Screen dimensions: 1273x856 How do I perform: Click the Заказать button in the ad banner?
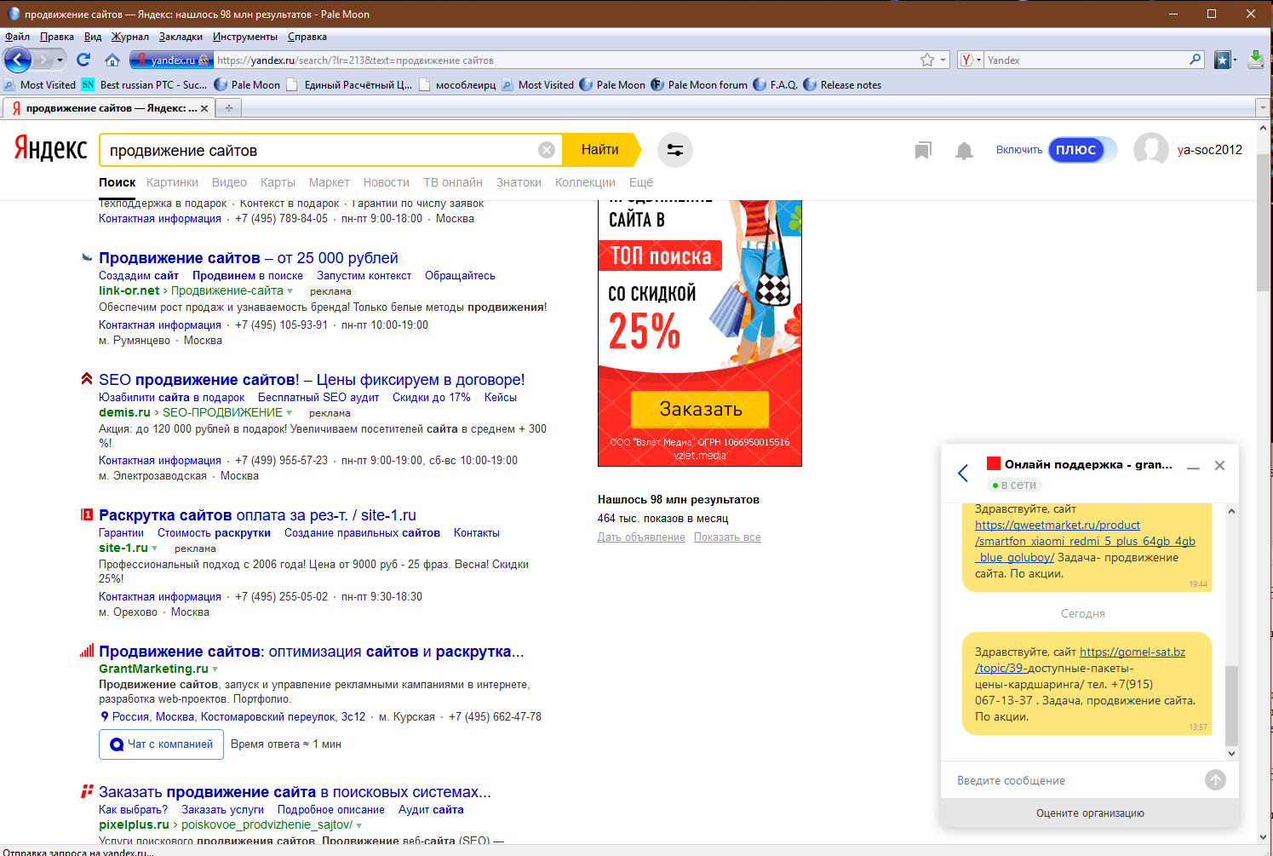(700, 409)
